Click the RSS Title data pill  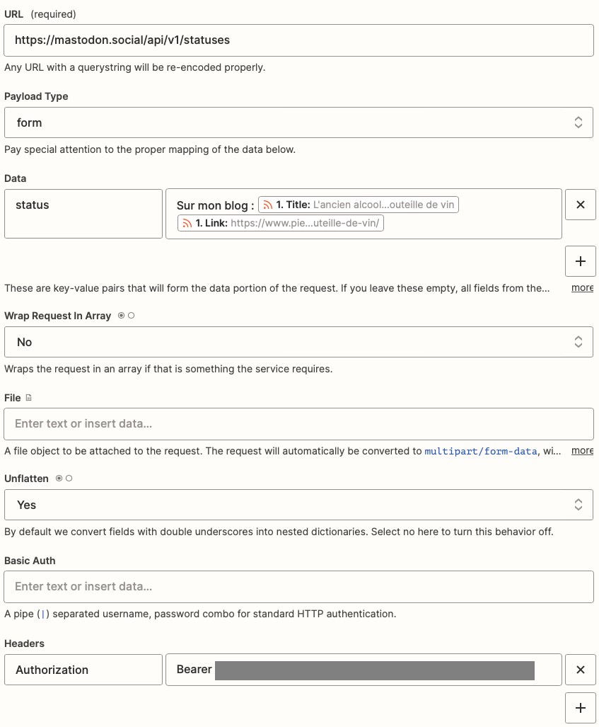point(359,205)
